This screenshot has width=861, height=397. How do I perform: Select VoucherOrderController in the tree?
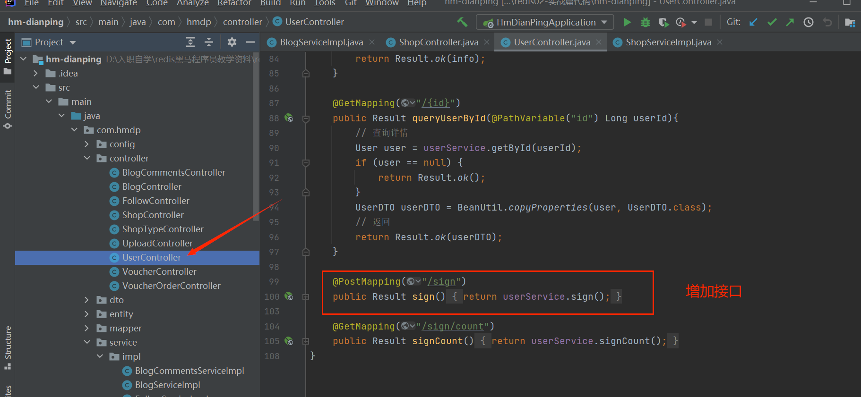171,286
